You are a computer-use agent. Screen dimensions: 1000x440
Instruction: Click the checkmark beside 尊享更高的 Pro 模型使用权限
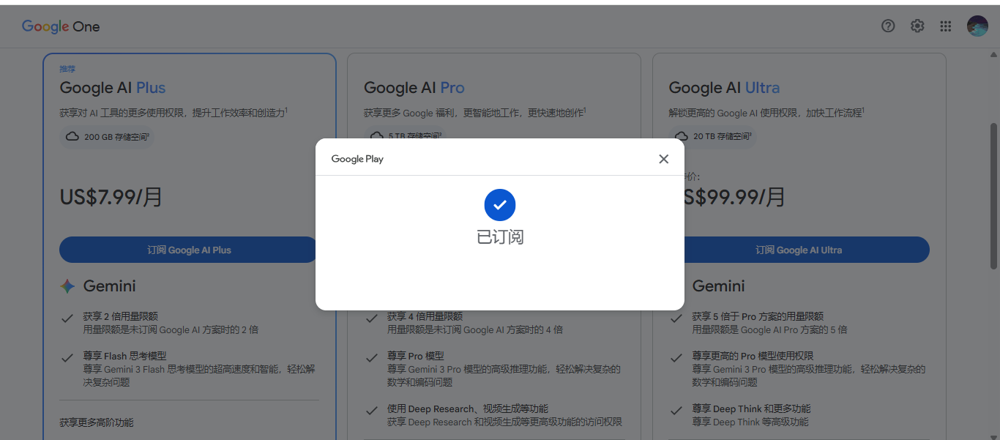[676, 357]
